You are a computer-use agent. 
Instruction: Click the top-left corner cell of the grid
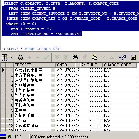pyautogui.click(x=3, y=65)
